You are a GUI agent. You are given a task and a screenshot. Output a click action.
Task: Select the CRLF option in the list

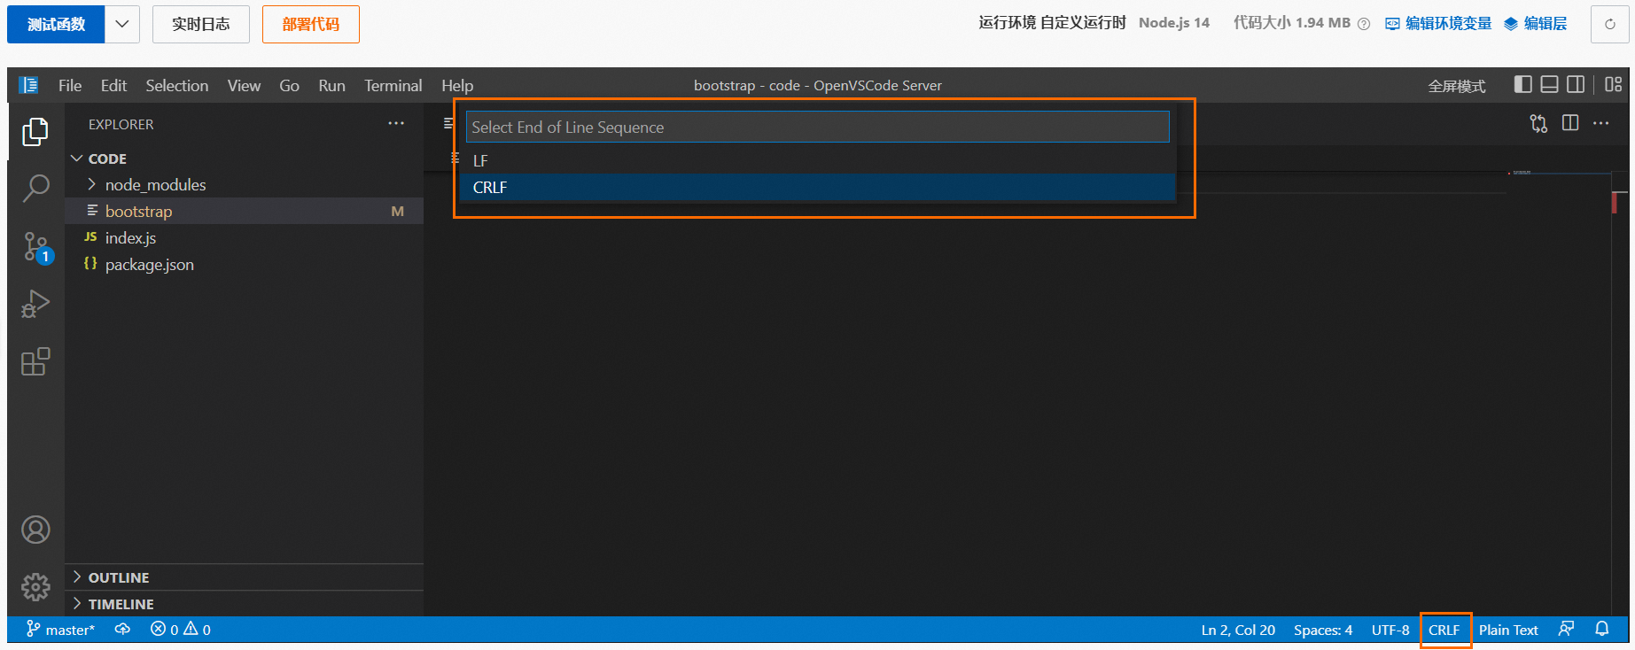pos(817,187)
